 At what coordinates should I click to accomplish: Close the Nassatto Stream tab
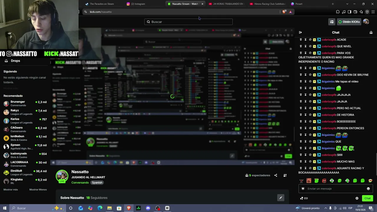tap(202, 4)
